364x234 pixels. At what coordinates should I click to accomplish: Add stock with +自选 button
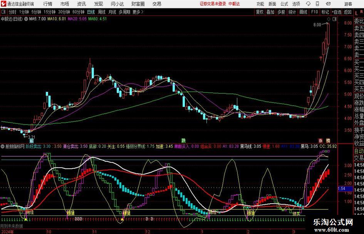[x=337, y=12]
